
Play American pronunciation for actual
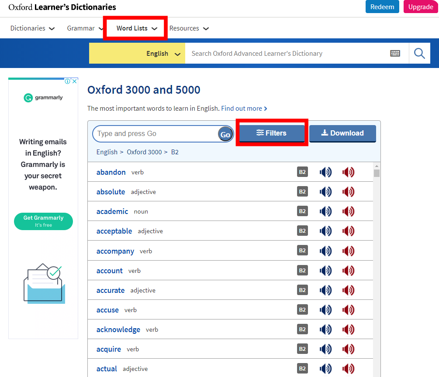click(x=348, y=369)
